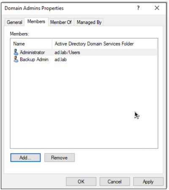The image size is (169, 190).
Task: Click the Add... button
Action: click(25, 158)
